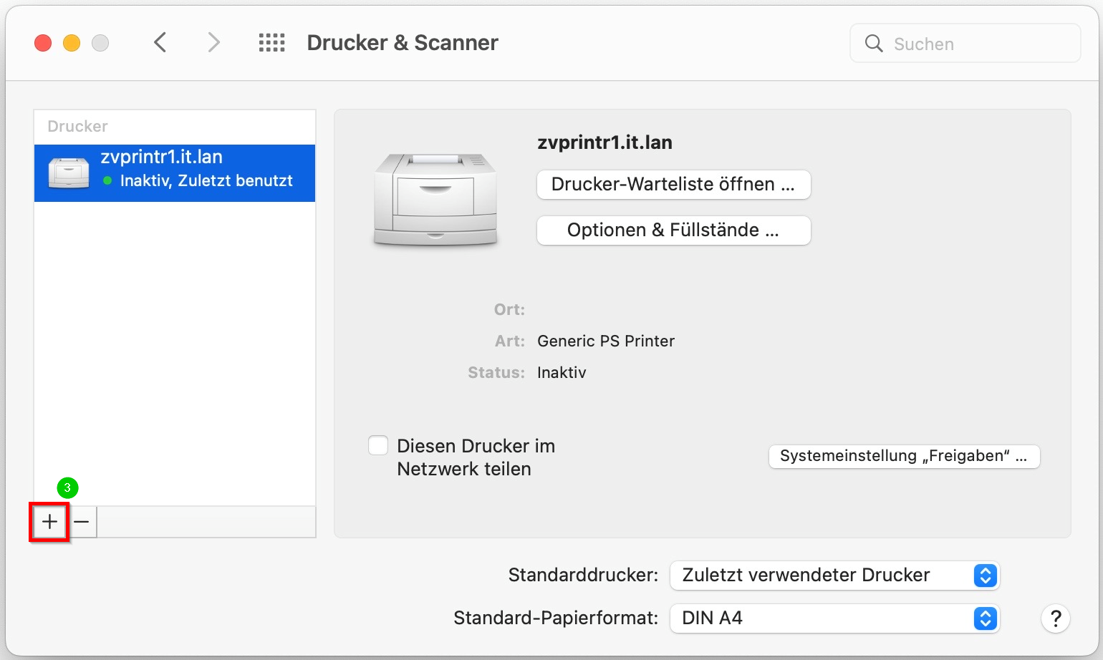Screen dimensions: 1103x660
Task: Open "Drucker-Warteliste öffnen ..."
Action: point(673,185)
